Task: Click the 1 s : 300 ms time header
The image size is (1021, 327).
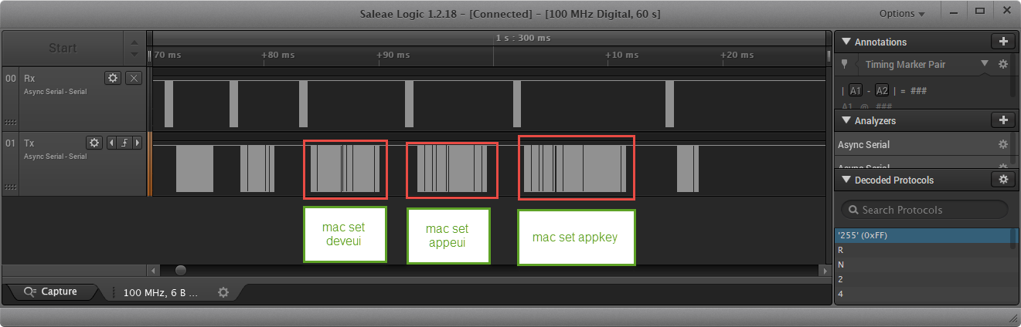Action: 523,38
